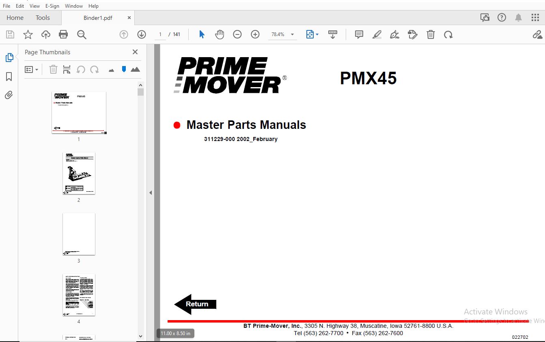Screen dimensions: 545x342
Task: Click the reduce thumbnail size small mountain icon
Action: tap(112, 71)
